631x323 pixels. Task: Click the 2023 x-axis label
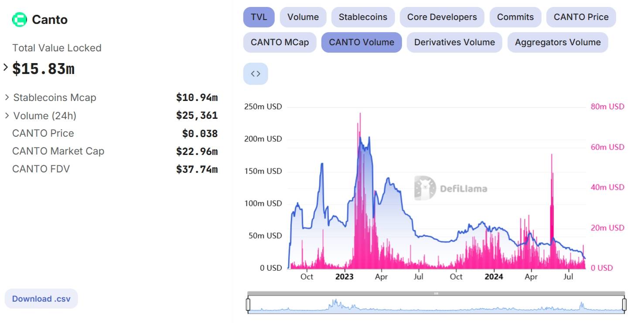344,277
